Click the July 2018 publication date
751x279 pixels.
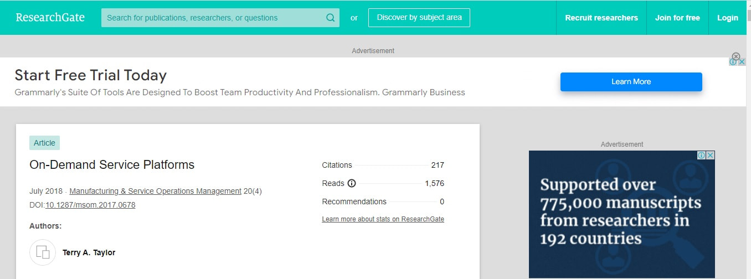[x=46, y=191]
